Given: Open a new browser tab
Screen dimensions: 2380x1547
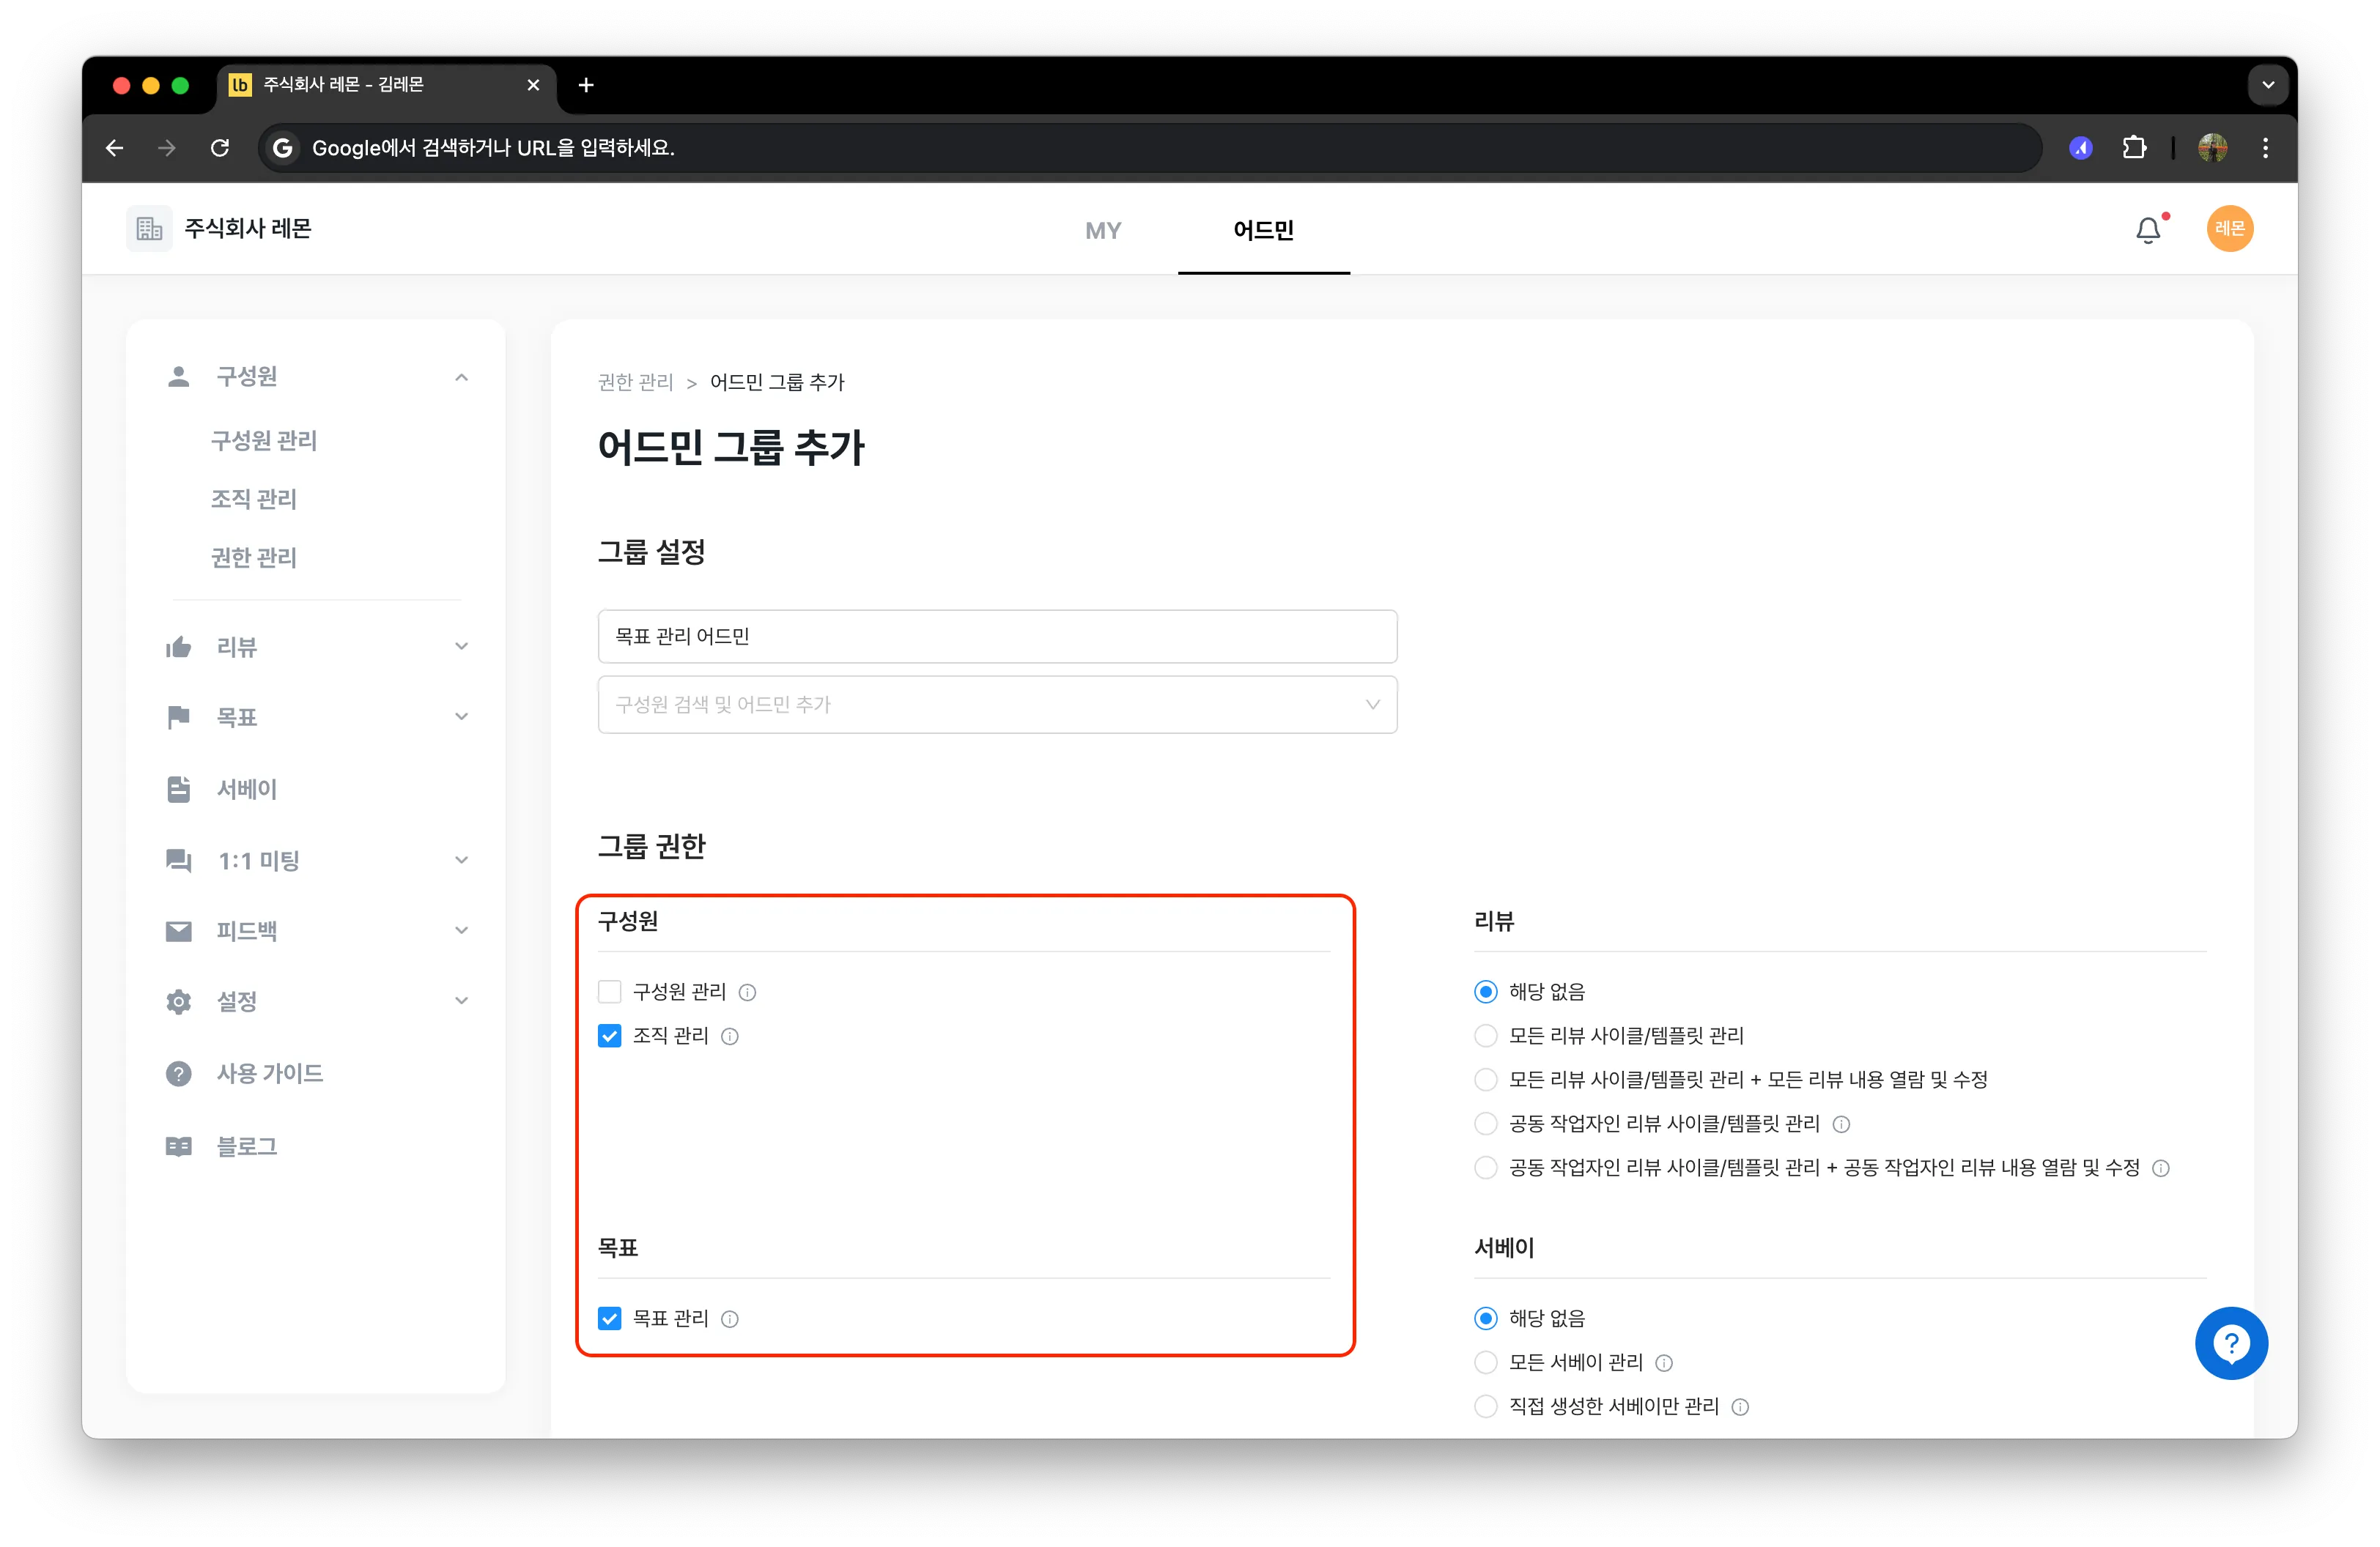Looking at the screenshot, I should point(586,85).
